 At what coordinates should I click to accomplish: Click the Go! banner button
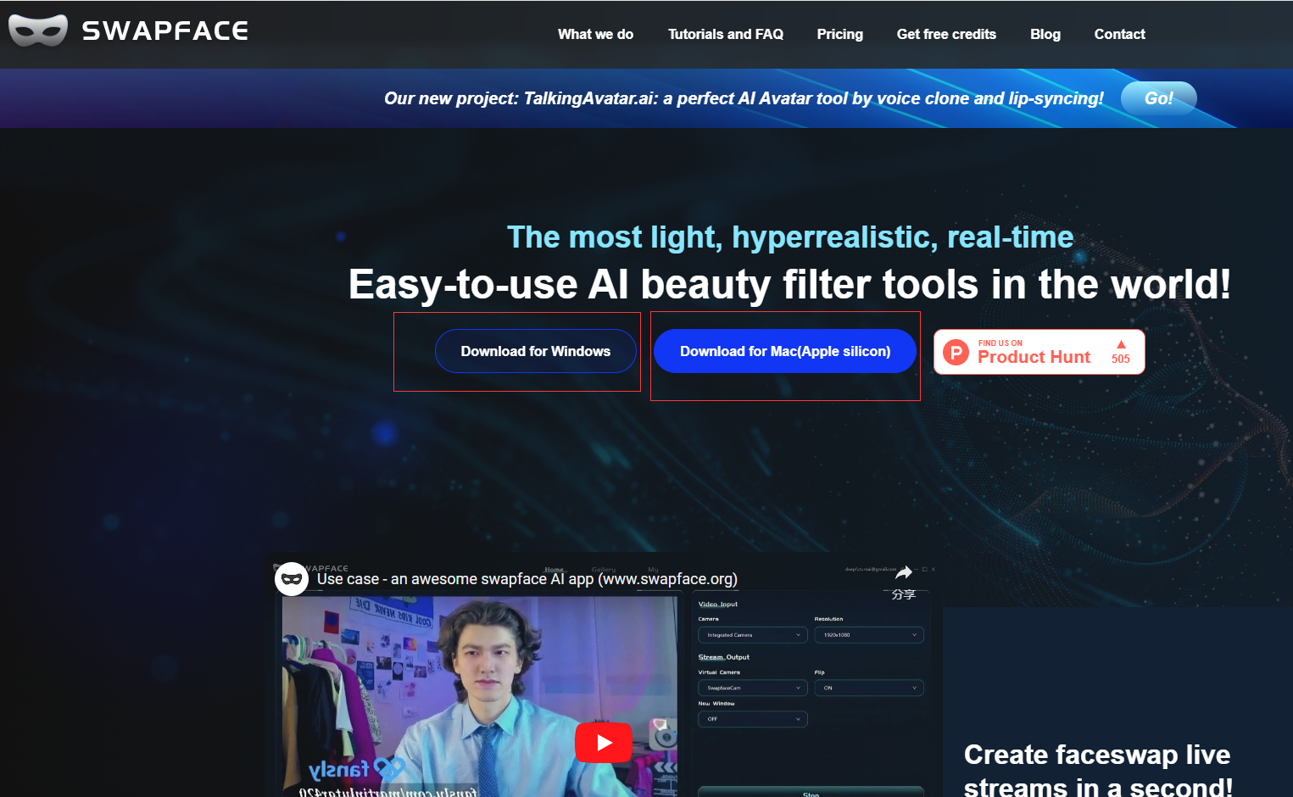(x=1159, y=98)
